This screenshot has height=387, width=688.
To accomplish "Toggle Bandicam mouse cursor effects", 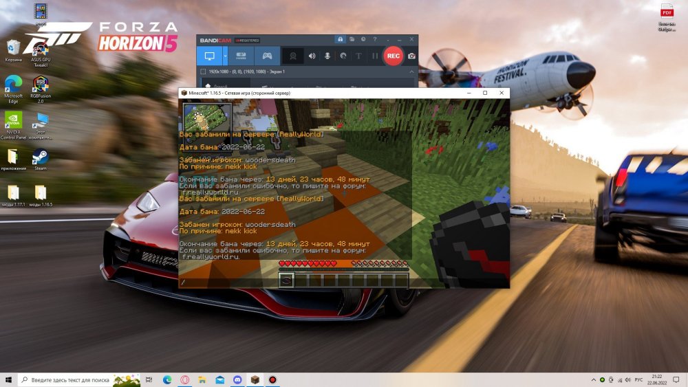I will (x=343, y=56).
